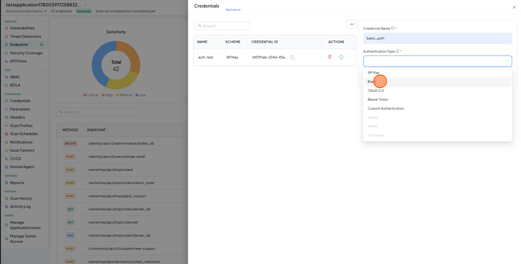Viewport: 521px width, 264px height.
Task: Open Vulnerabilities in the sidebar
Action: tap(22, 28)
